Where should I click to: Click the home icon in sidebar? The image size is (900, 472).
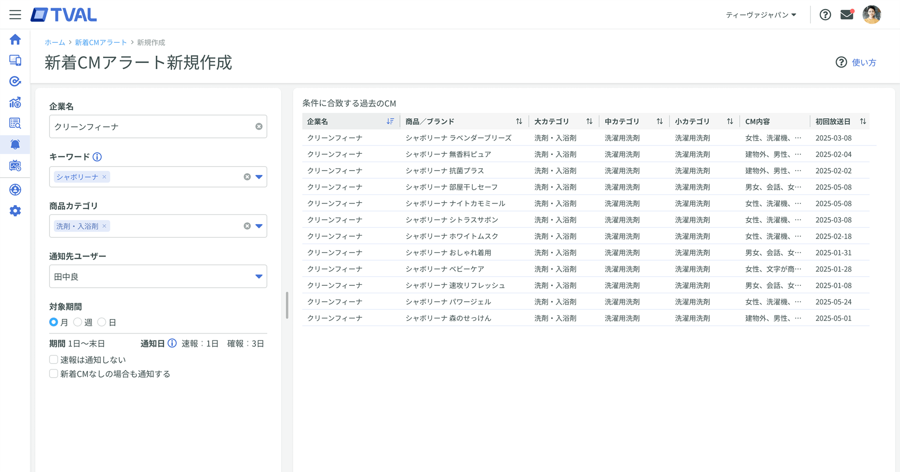pos(15,40)
